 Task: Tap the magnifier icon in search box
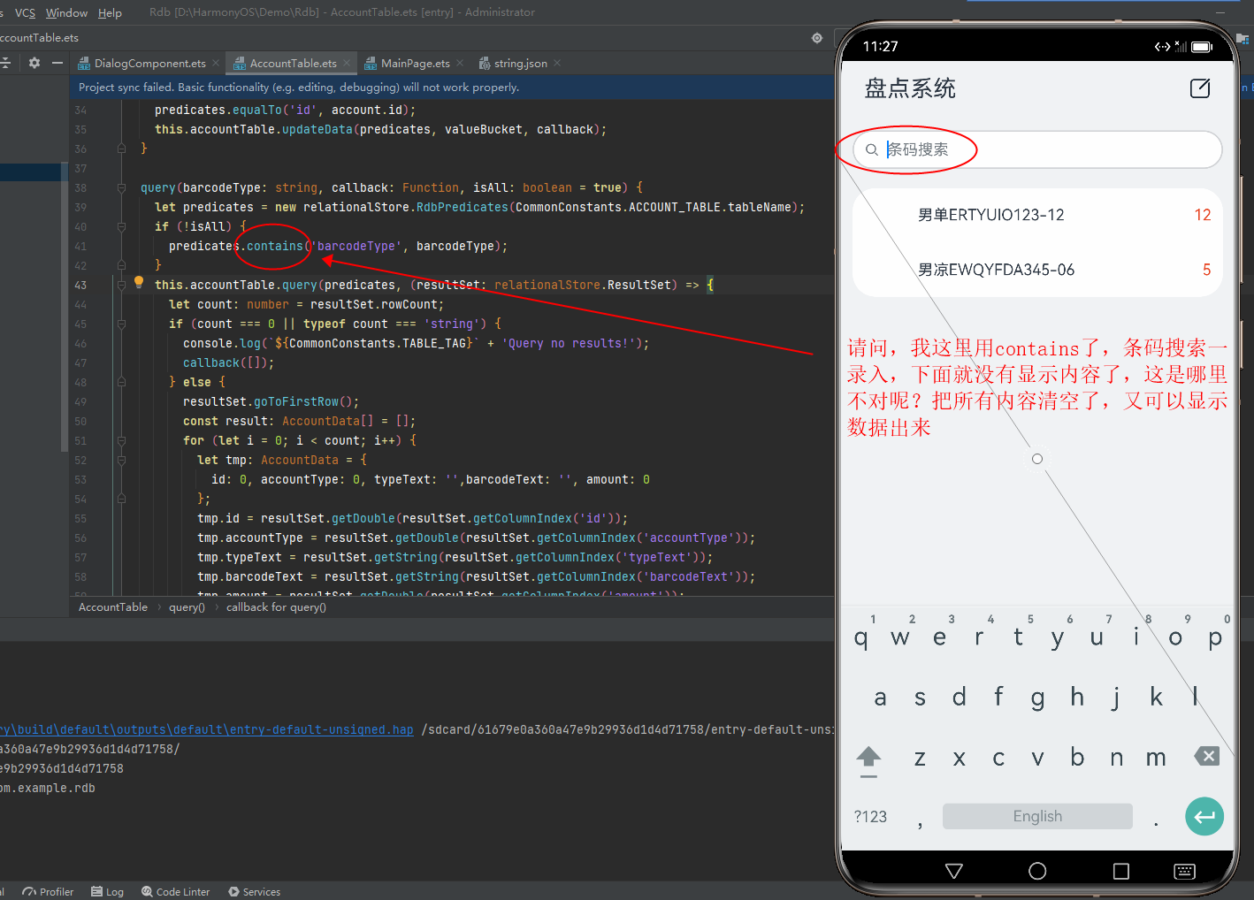click(x=872, y=150)
